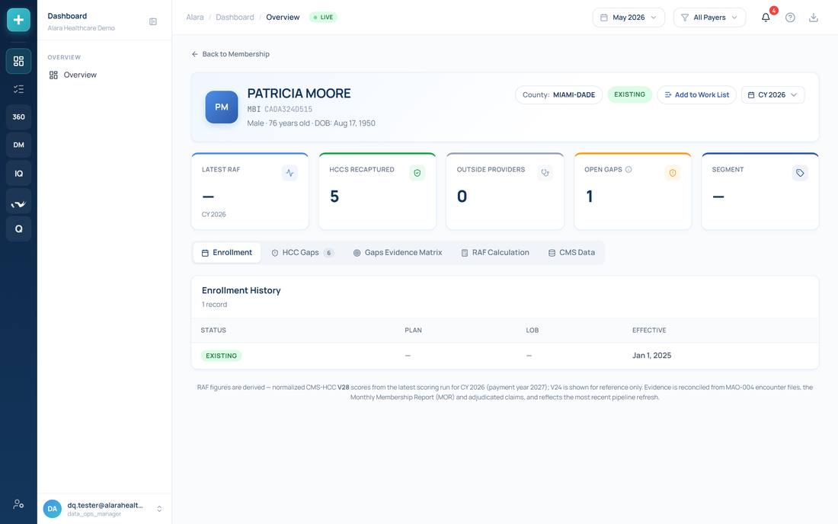Click the tag icon on Segment card
838x524 pixels.
tap(799, 173)
